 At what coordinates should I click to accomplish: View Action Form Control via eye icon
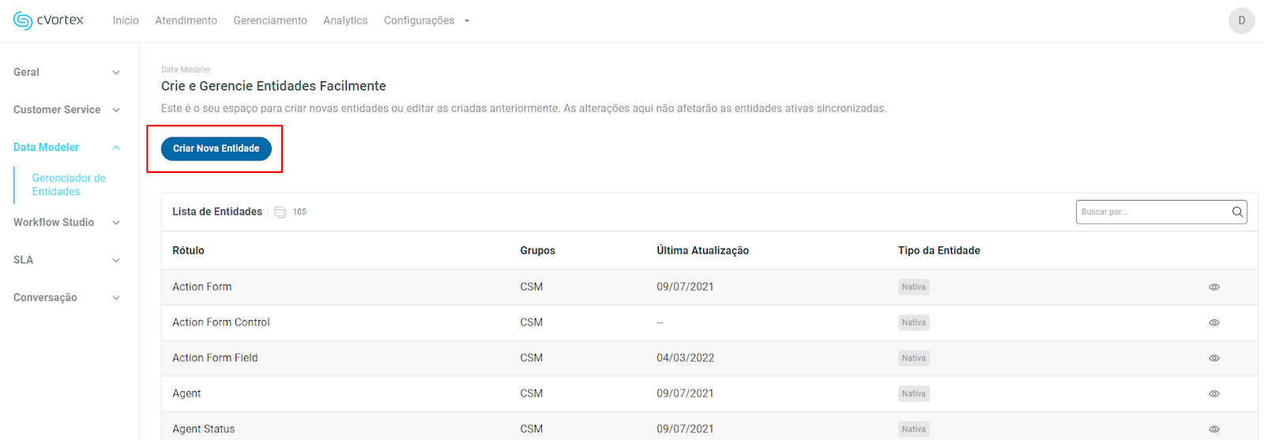1214,323
